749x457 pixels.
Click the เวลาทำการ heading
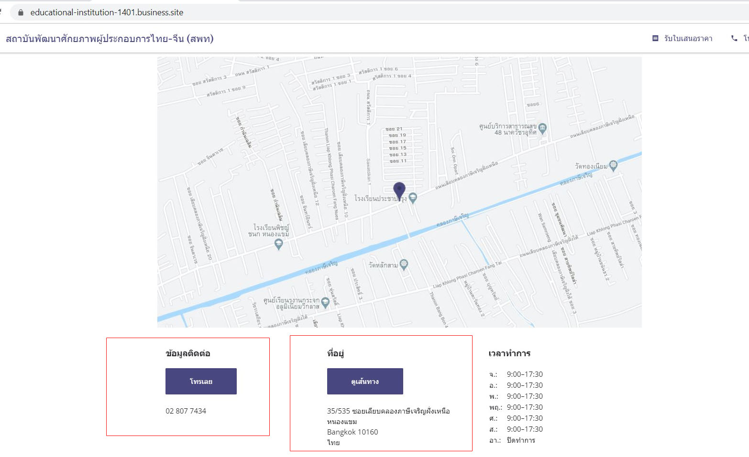point(509,353)
